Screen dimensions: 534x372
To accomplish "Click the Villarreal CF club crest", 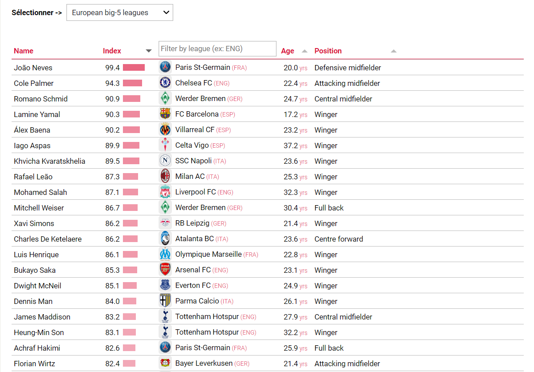I will click(x=165, y=129).
